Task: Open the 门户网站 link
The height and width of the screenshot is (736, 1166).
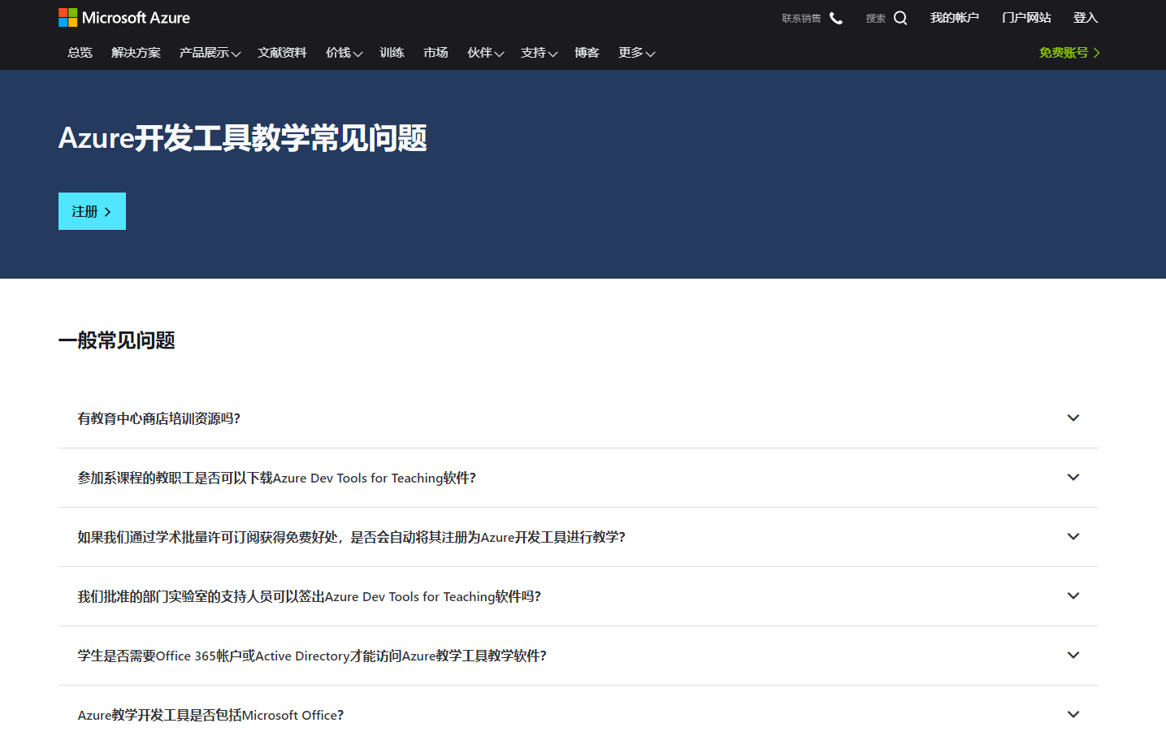Action: (x=1026, y=18)
